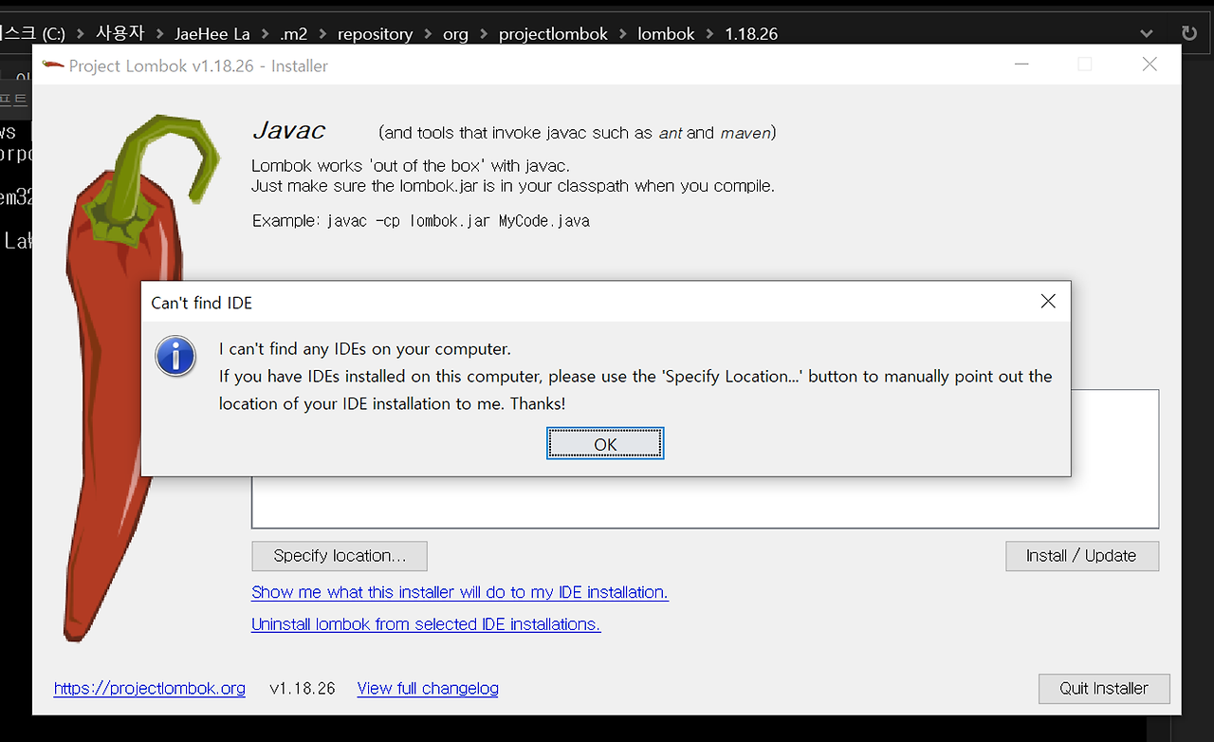Click OK in the Can't find IDE dialog
Screen dimensions: 1214x742
[605, 444]
